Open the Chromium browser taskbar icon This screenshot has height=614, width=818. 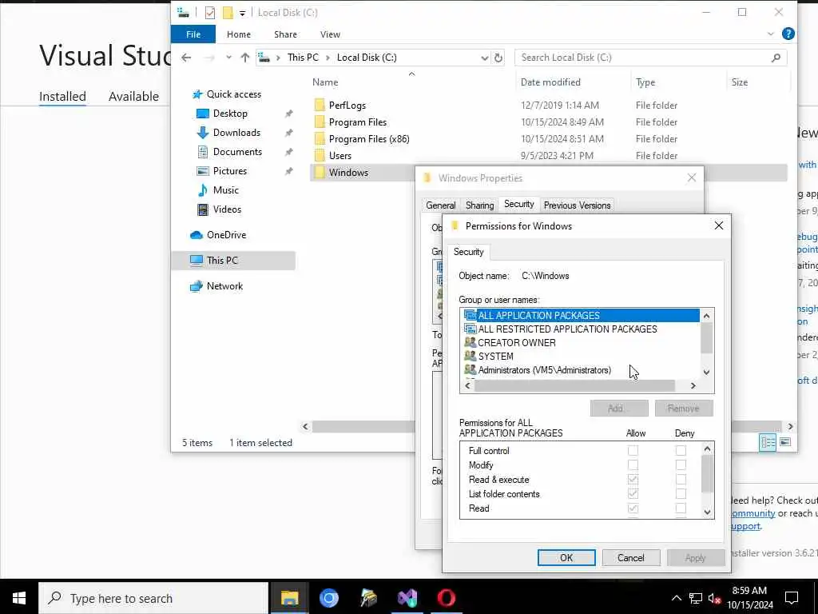coord(328,598)
